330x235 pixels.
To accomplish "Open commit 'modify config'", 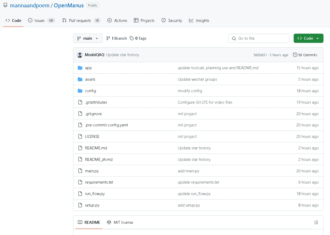I will (190, 91).
